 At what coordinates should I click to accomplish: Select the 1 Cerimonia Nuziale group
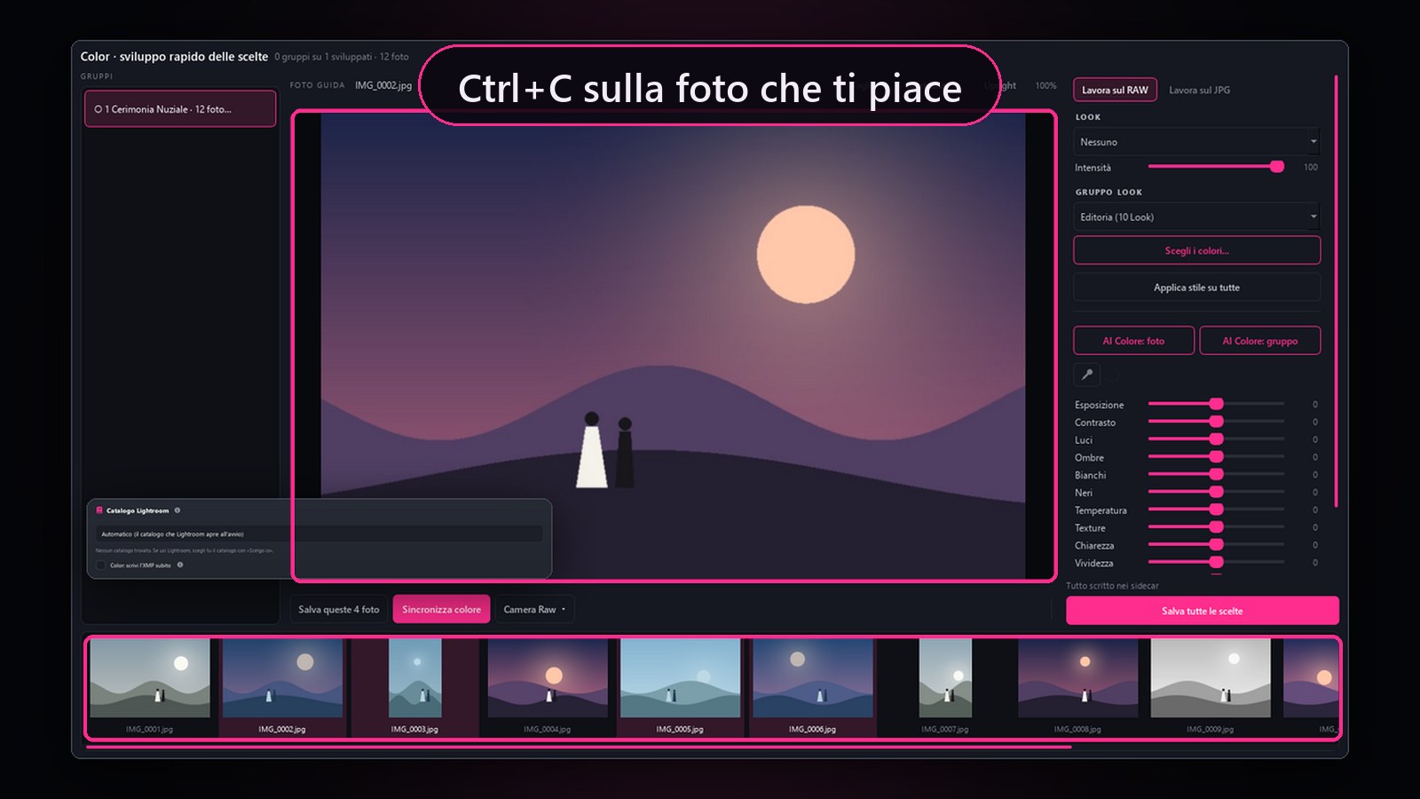point(180,109)
